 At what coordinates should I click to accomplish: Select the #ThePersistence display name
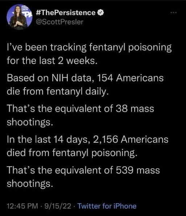coord(66,13)
